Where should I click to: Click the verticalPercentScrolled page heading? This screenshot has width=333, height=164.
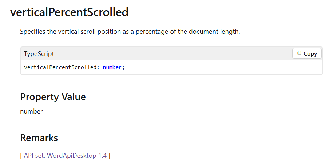pos(69,12)
